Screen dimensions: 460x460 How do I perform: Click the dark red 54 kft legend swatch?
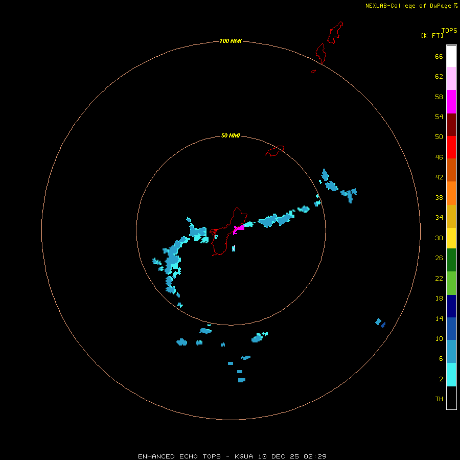[x=451, y=124]
